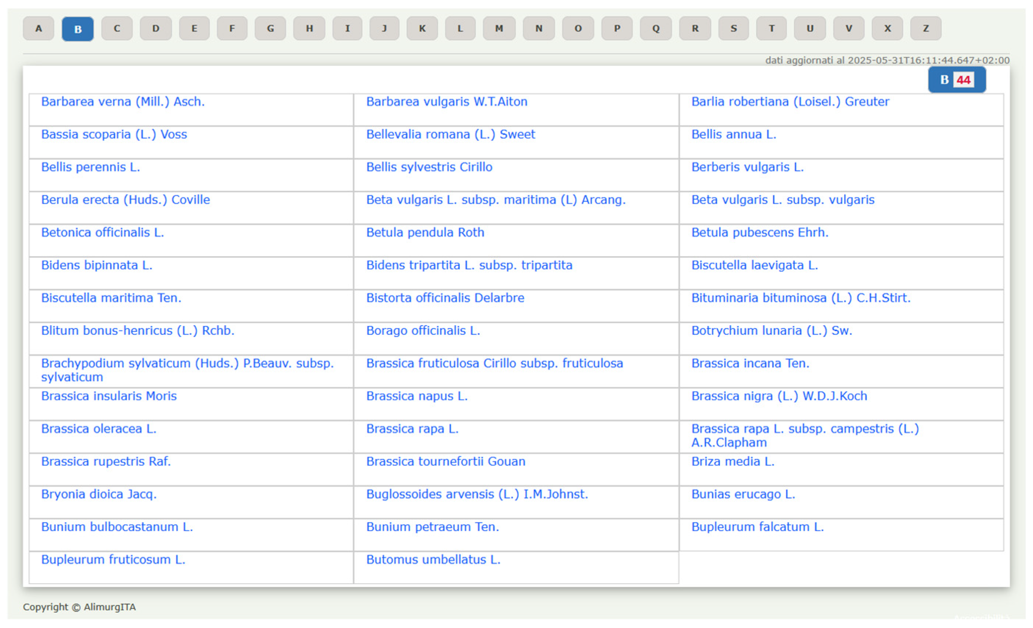Viewport: 1033px width, 628px height.
Task: Open Butomus umbellatus L. link
Action: 433,559
